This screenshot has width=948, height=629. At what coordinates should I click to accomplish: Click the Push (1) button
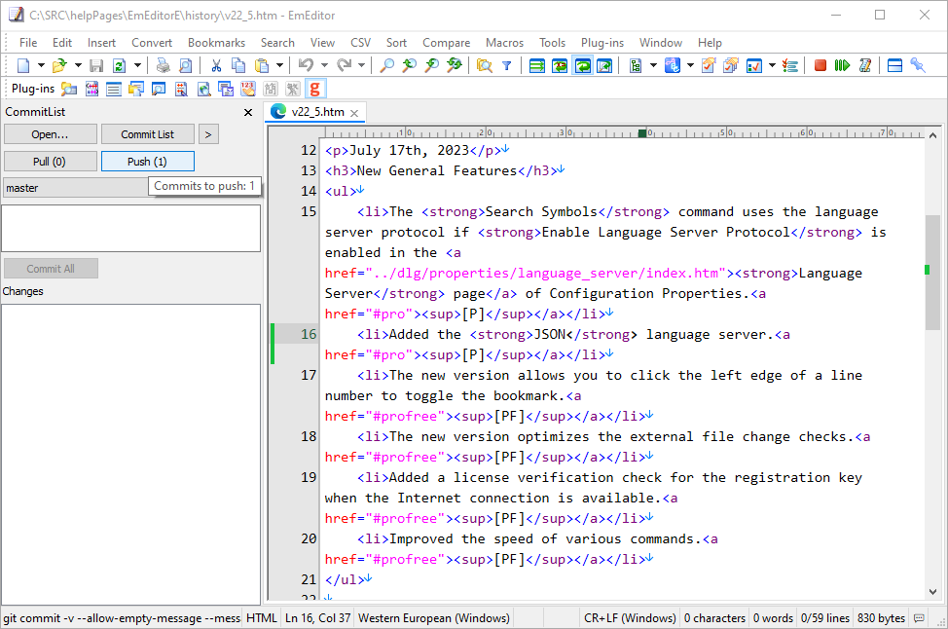click(148, 162)
